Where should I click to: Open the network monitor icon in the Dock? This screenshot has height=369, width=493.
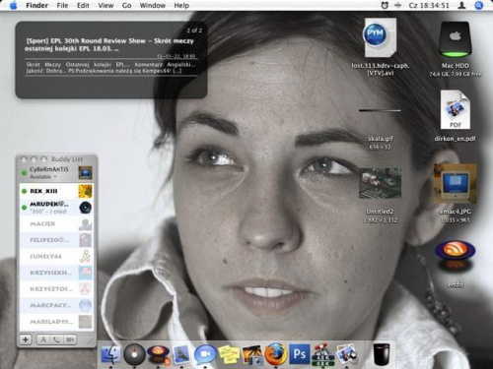(x=322, y=355)
